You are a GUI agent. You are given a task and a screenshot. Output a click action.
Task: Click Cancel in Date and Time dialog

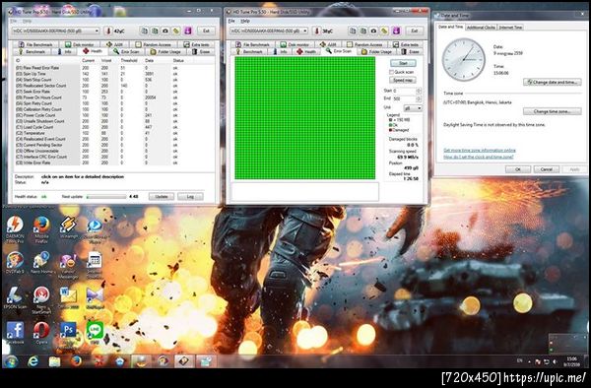click(x=546, y=169)
